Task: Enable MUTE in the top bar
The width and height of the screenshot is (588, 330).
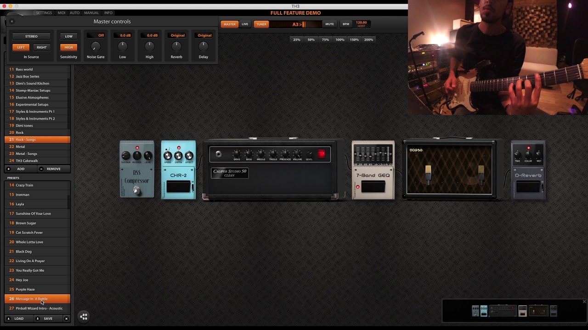Action: 329,24
